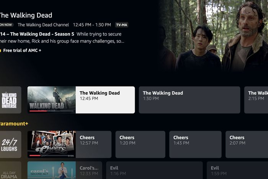Choose the Cheers 1:20 PM episode
Screen dimensions: 268x179
point(141,145)
